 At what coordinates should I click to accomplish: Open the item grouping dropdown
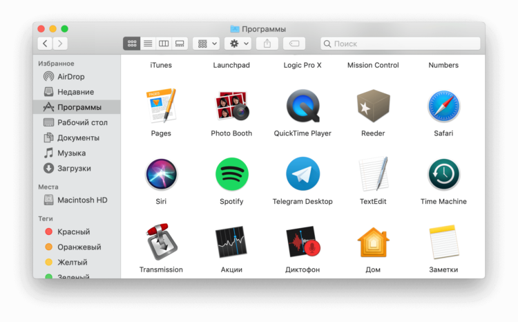pyautogui.click(x=207, y=44)
